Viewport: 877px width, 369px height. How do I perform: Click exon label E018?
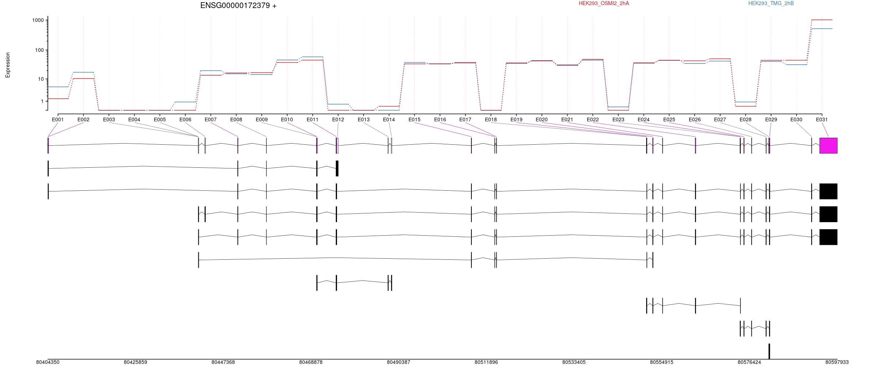coord(491,119)
